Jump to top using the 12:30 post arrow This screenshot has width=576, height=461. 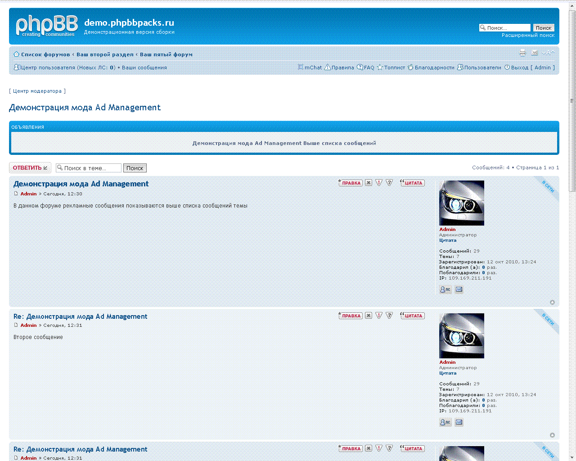click(552, 303)
